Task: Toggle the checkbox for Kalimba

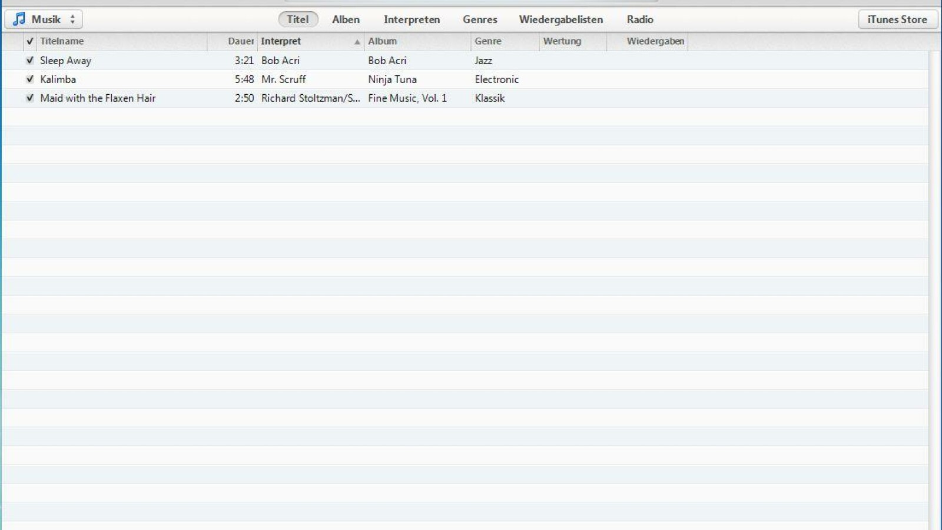Action: (30, 79)
